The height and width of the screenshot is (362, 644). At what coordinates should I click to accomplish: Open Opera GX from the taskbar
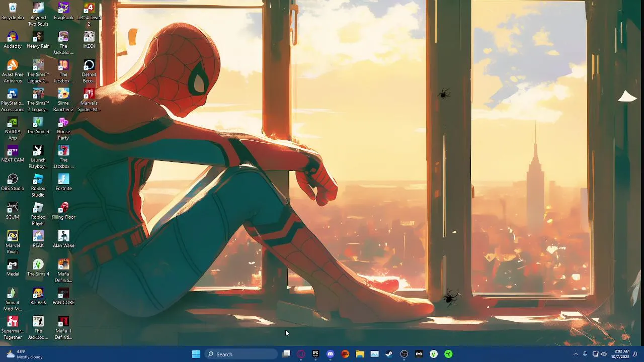click(x=301, y=354)
